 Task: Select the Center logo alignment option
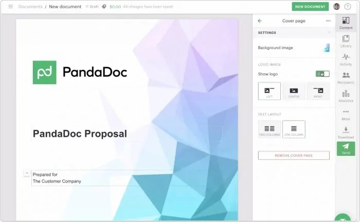[294, 91]
